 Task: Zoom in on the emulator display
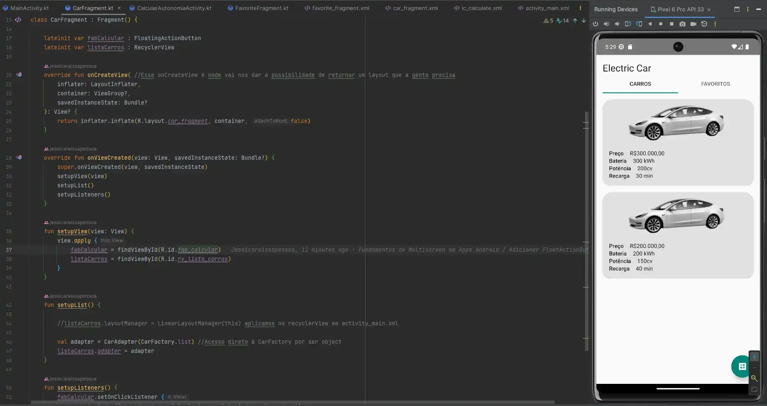click(754, 357)
